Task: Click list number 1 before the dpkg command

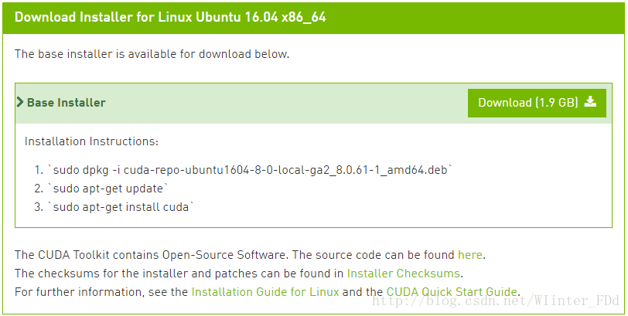Action: (39, 170)
